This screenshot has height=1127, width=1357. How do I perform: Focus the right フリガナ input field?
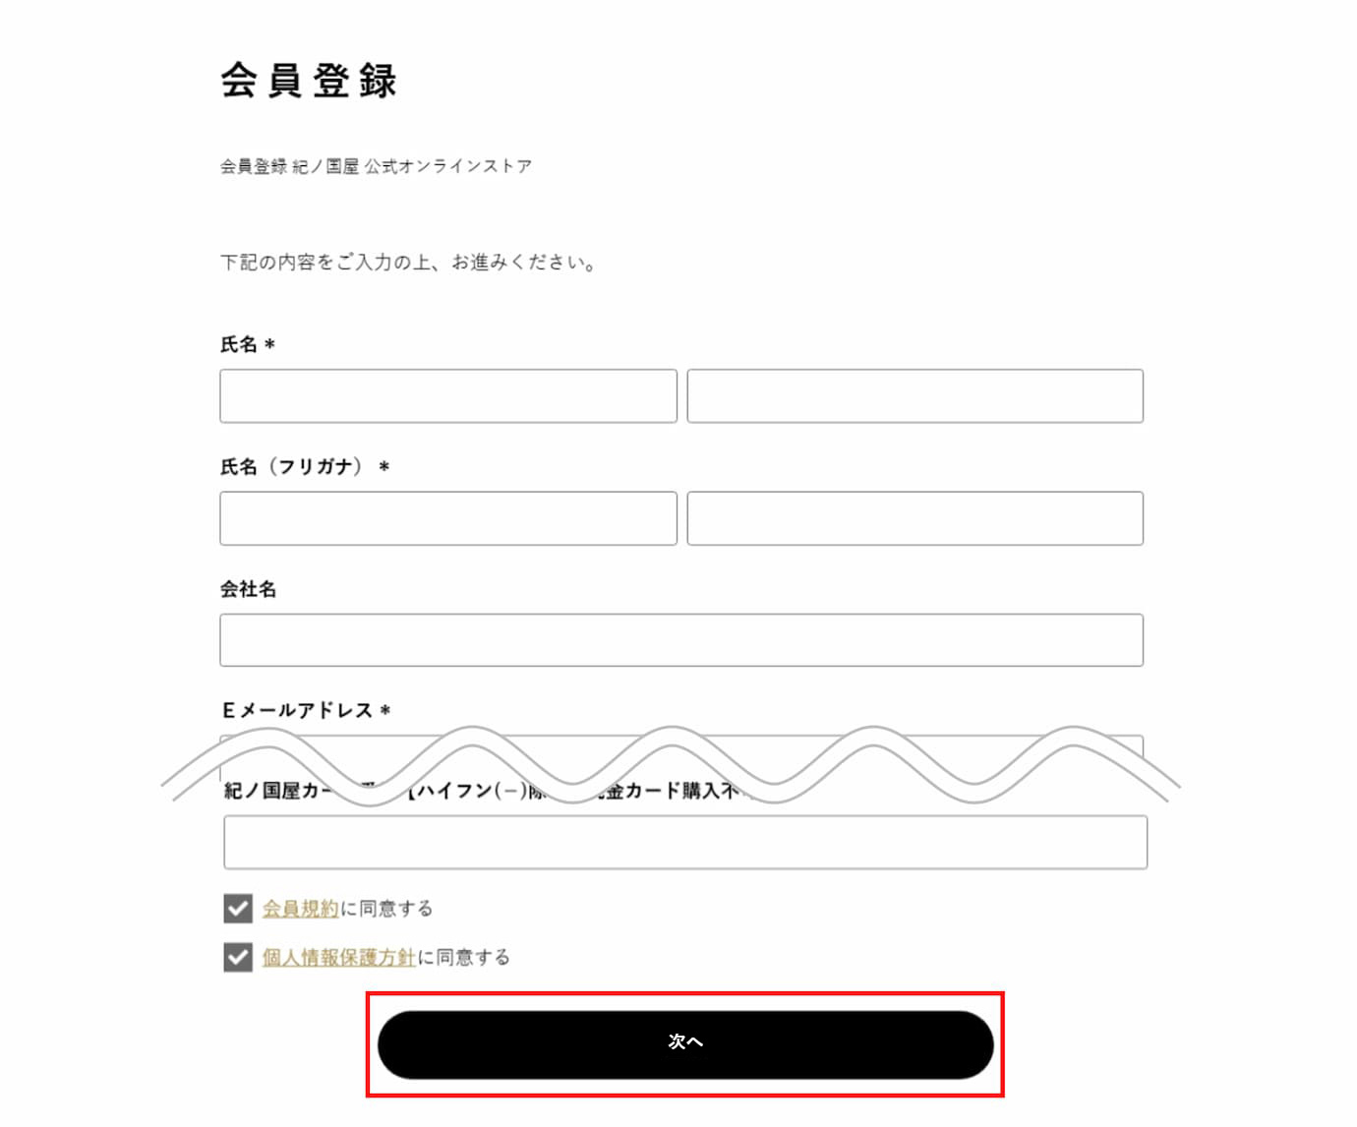point(914,518)
